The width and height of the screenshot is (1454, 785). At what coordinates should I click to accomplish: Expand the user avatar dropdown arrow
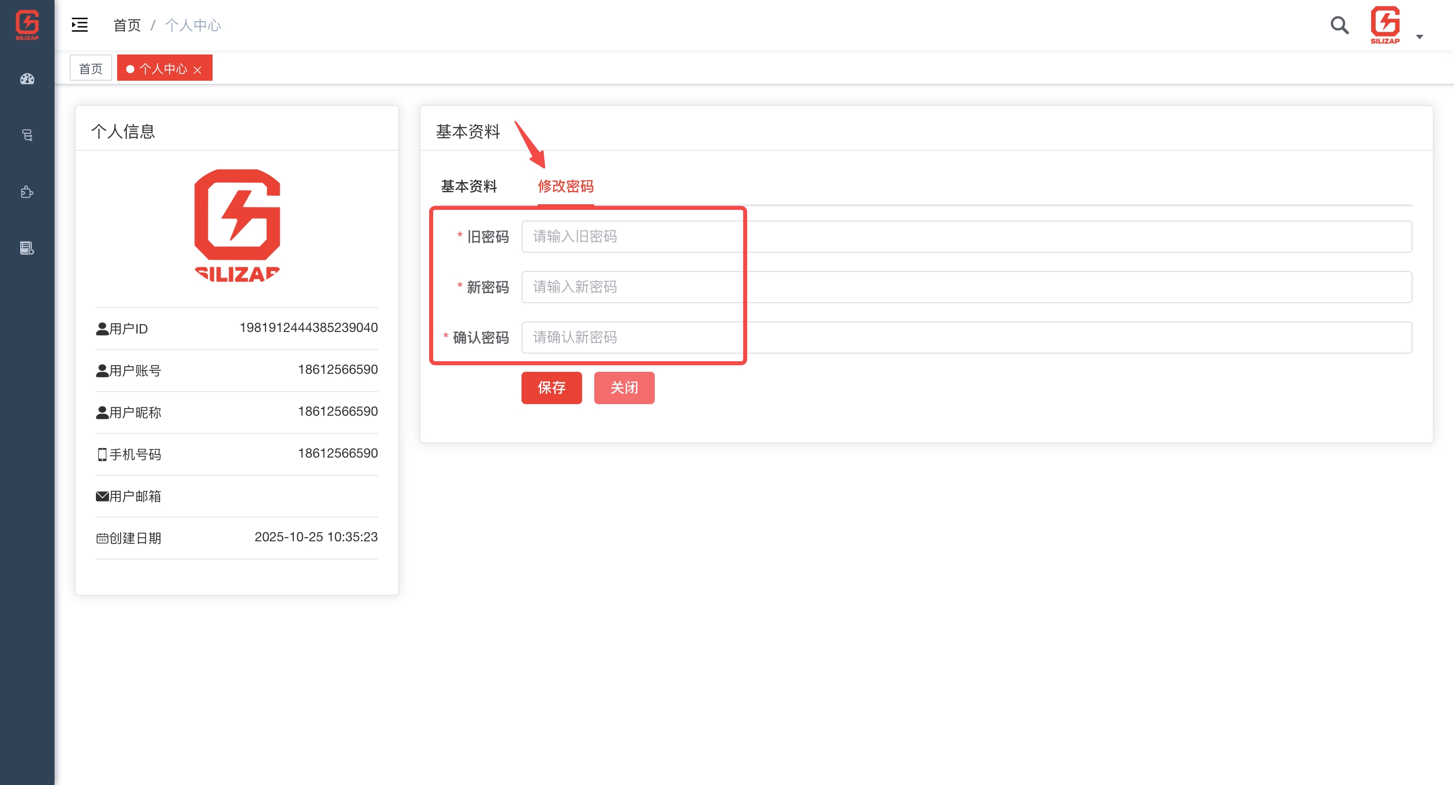(x=1419, y=37)
